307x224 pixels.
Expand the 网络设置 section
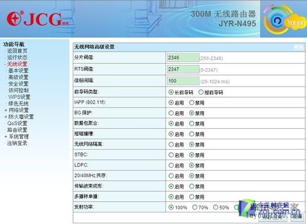pos(18,110)
